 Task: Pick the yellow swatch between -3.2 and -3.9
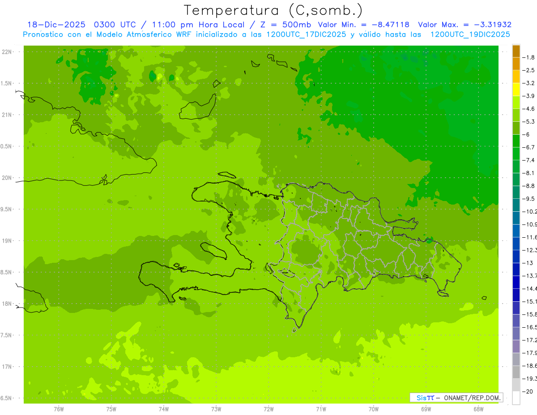point(516,90)
